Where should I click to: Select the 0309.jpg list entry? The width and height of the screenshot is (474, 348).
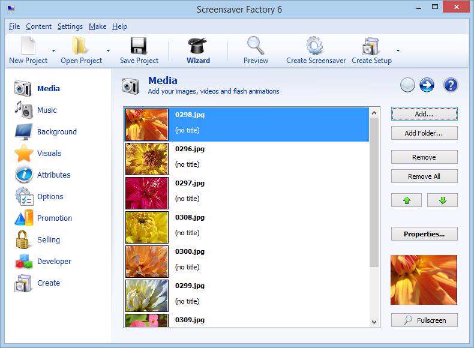pos(247,320)
